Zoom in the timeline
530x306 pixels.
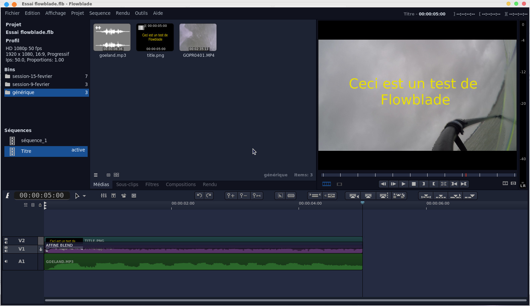click(231, 195)
